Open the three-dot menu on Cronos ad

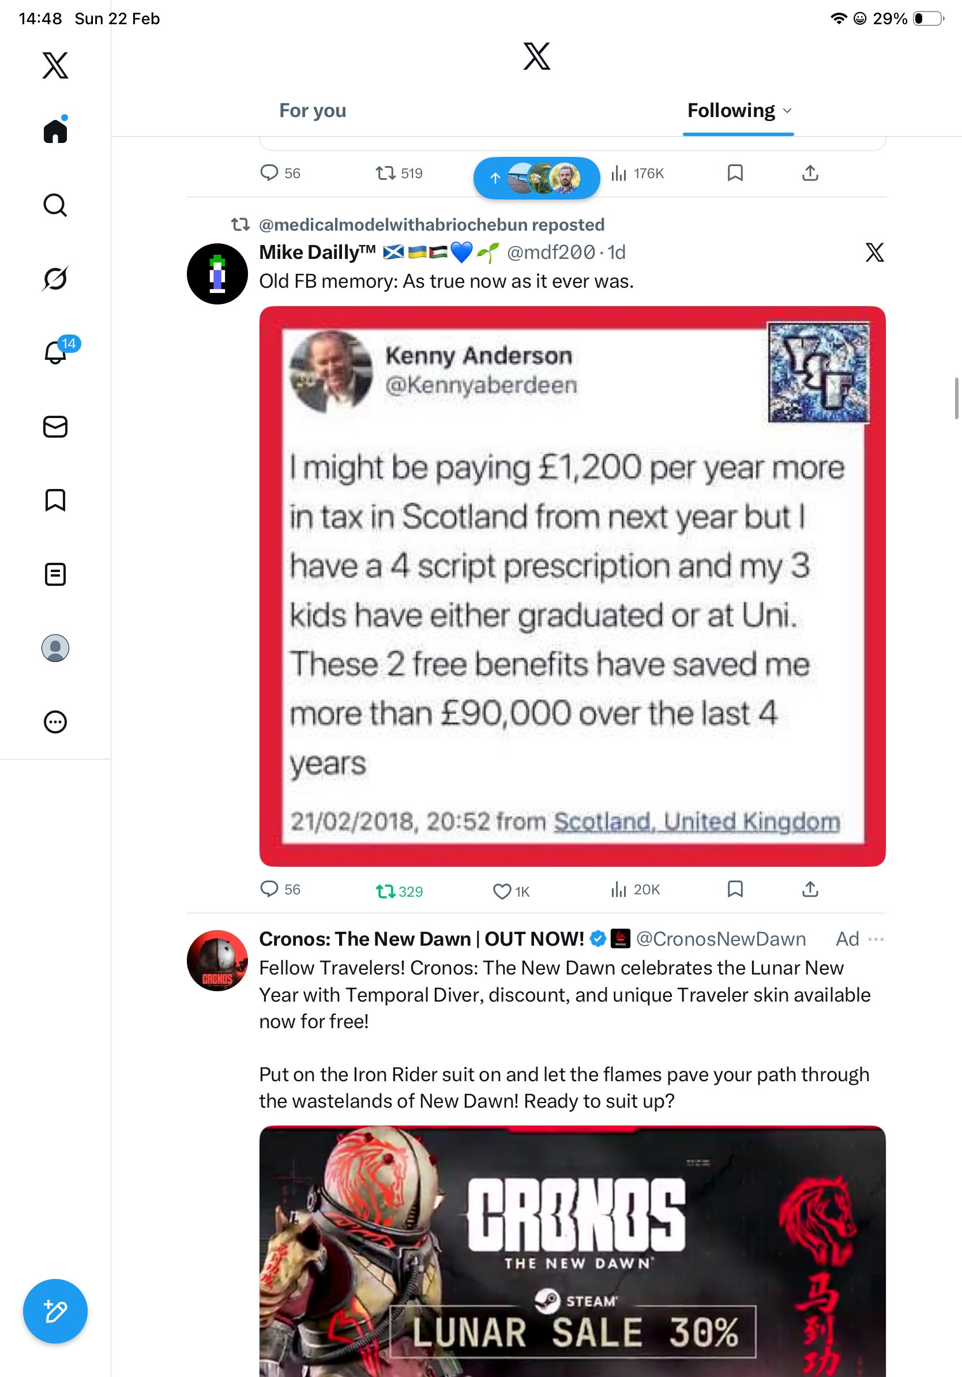point(875,939)
